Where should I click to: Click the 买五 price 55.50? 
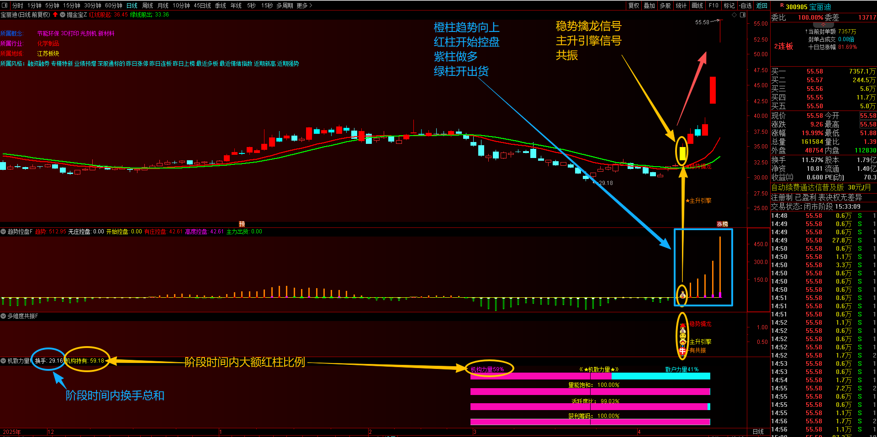[815, 106]
